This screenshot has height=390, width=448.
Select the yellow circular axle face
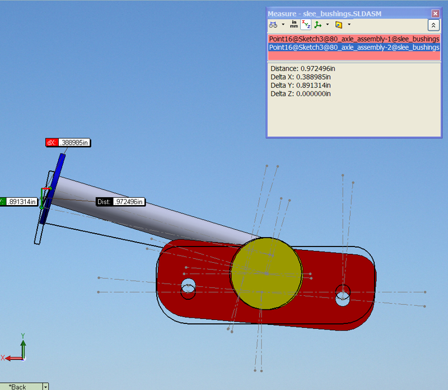[x=267, y=273]
